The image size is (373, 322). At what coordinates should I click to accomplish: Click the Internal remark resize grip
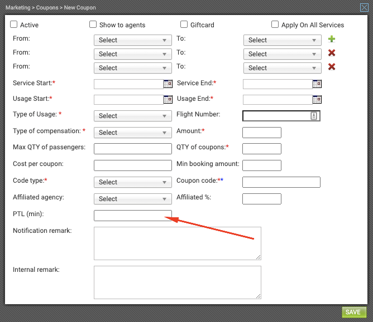[x=259, y=296]
